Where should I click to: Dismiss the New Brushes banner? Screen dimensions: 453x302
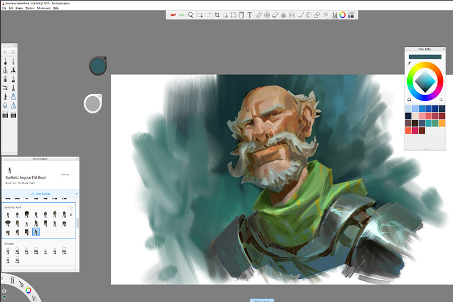click(77, 194)
